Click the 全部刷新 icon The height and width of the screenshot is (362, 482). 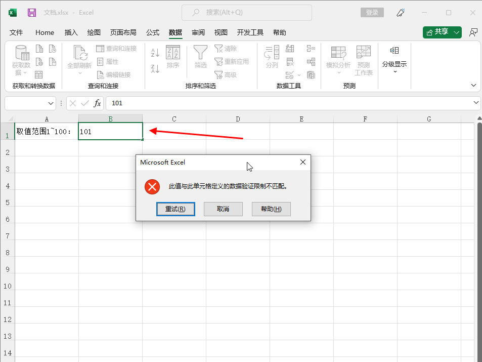click(x=80, y=52)
